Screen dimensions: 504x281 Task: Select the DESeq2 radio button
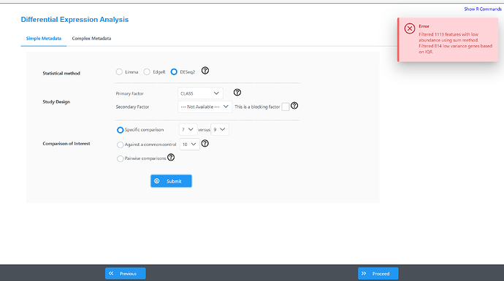pyautogui.click(x=174, y=72)
